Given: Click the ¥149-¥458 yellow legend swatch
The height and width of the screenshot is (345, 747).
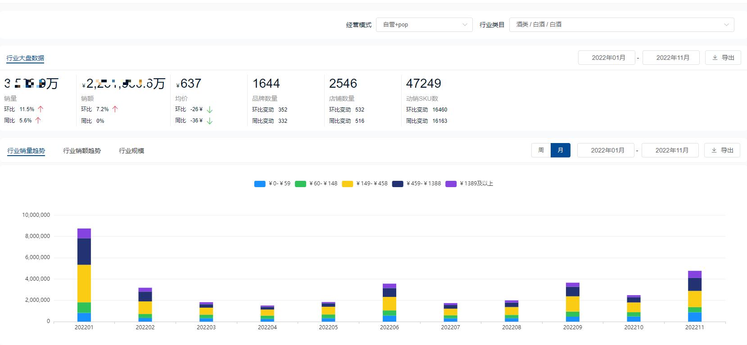Looking at the screenshot, I should click(x=347, y=184).
